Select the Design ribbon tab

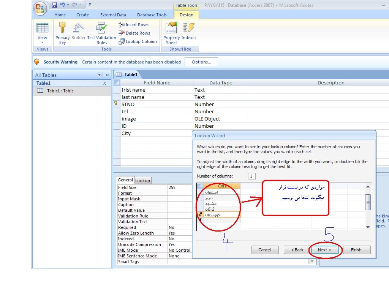click(187, 15)
